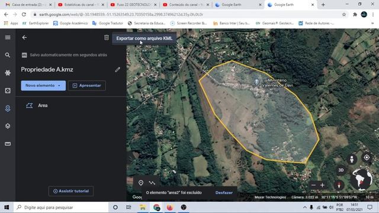Switch to Conteúdo do canal tab
The height and width of the screenshot is (213, 379).
185,5
